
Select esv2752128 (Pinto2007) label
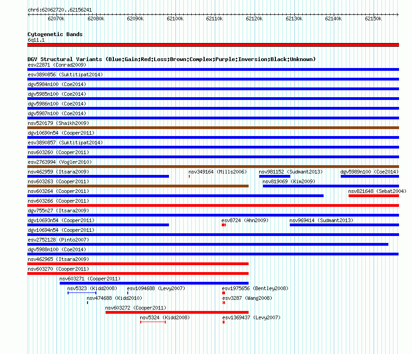[58, 240]
